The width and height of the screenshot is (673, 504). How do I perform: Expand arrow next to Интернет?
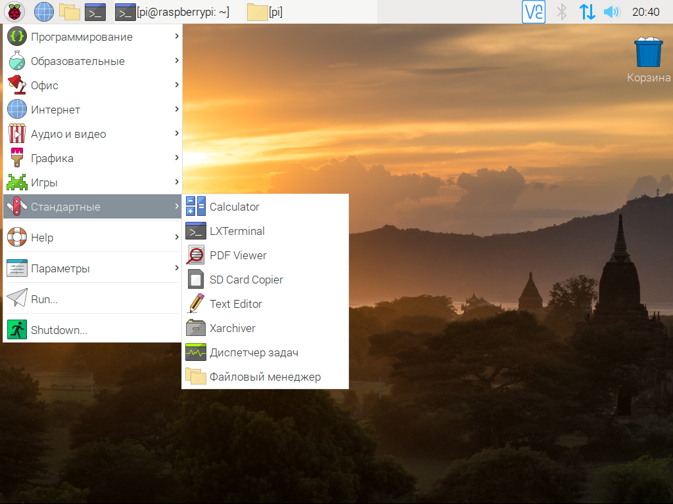point(176,110)
